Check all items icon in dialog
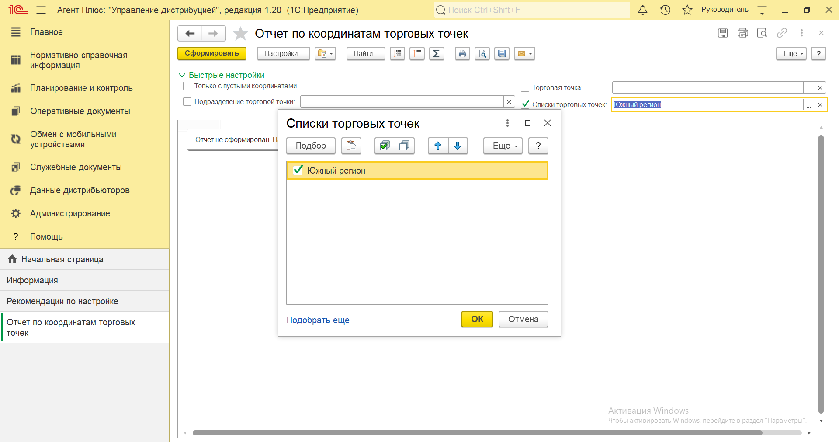 385,146
